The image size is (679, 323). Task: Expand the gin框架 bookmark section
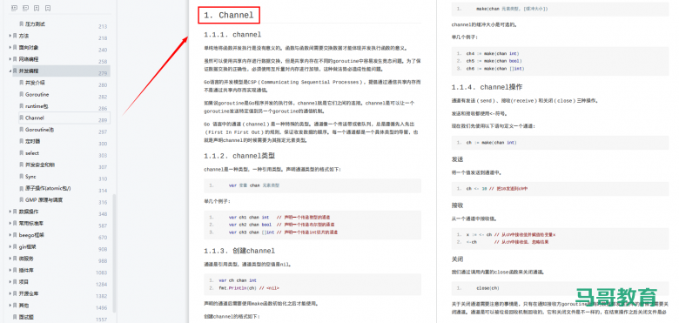10,246
